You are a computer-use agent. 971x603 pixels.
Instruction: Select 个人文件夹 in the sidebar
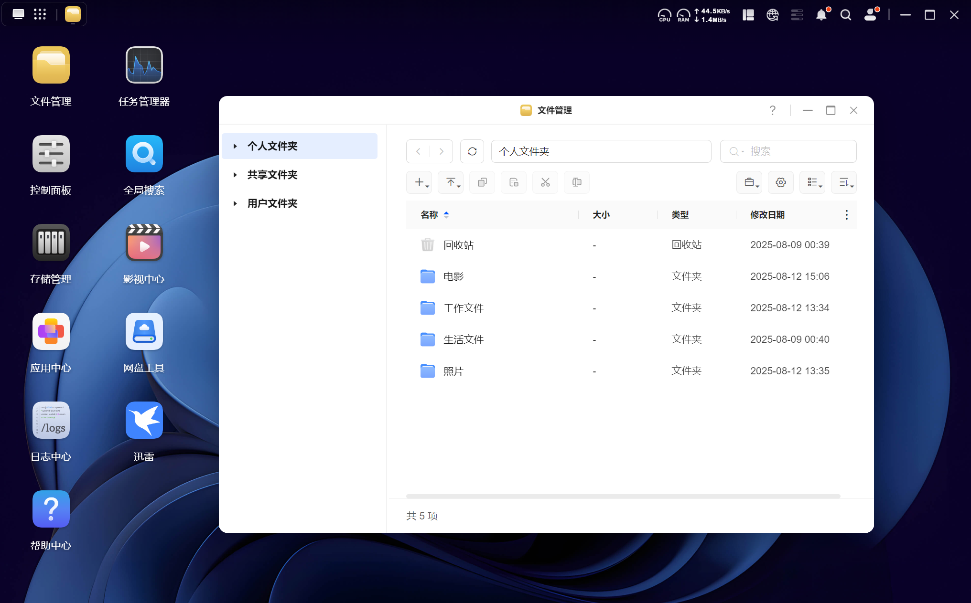[x=272, y=146]
